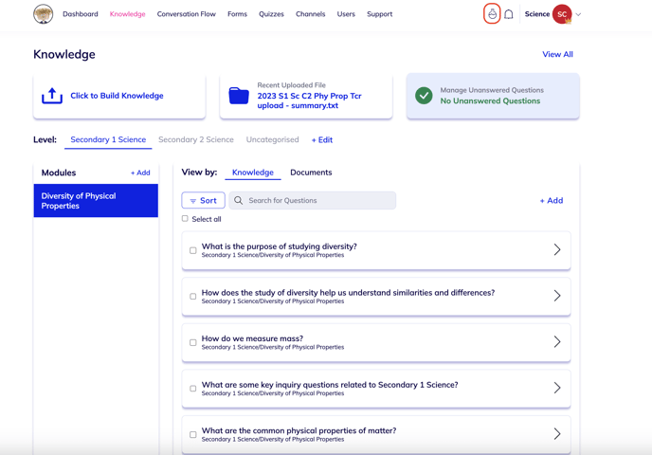The height and width of the screenshot is (455, 652).
Task: Expand the 'key inquiry questions' chevron
Action: [557, 388]
